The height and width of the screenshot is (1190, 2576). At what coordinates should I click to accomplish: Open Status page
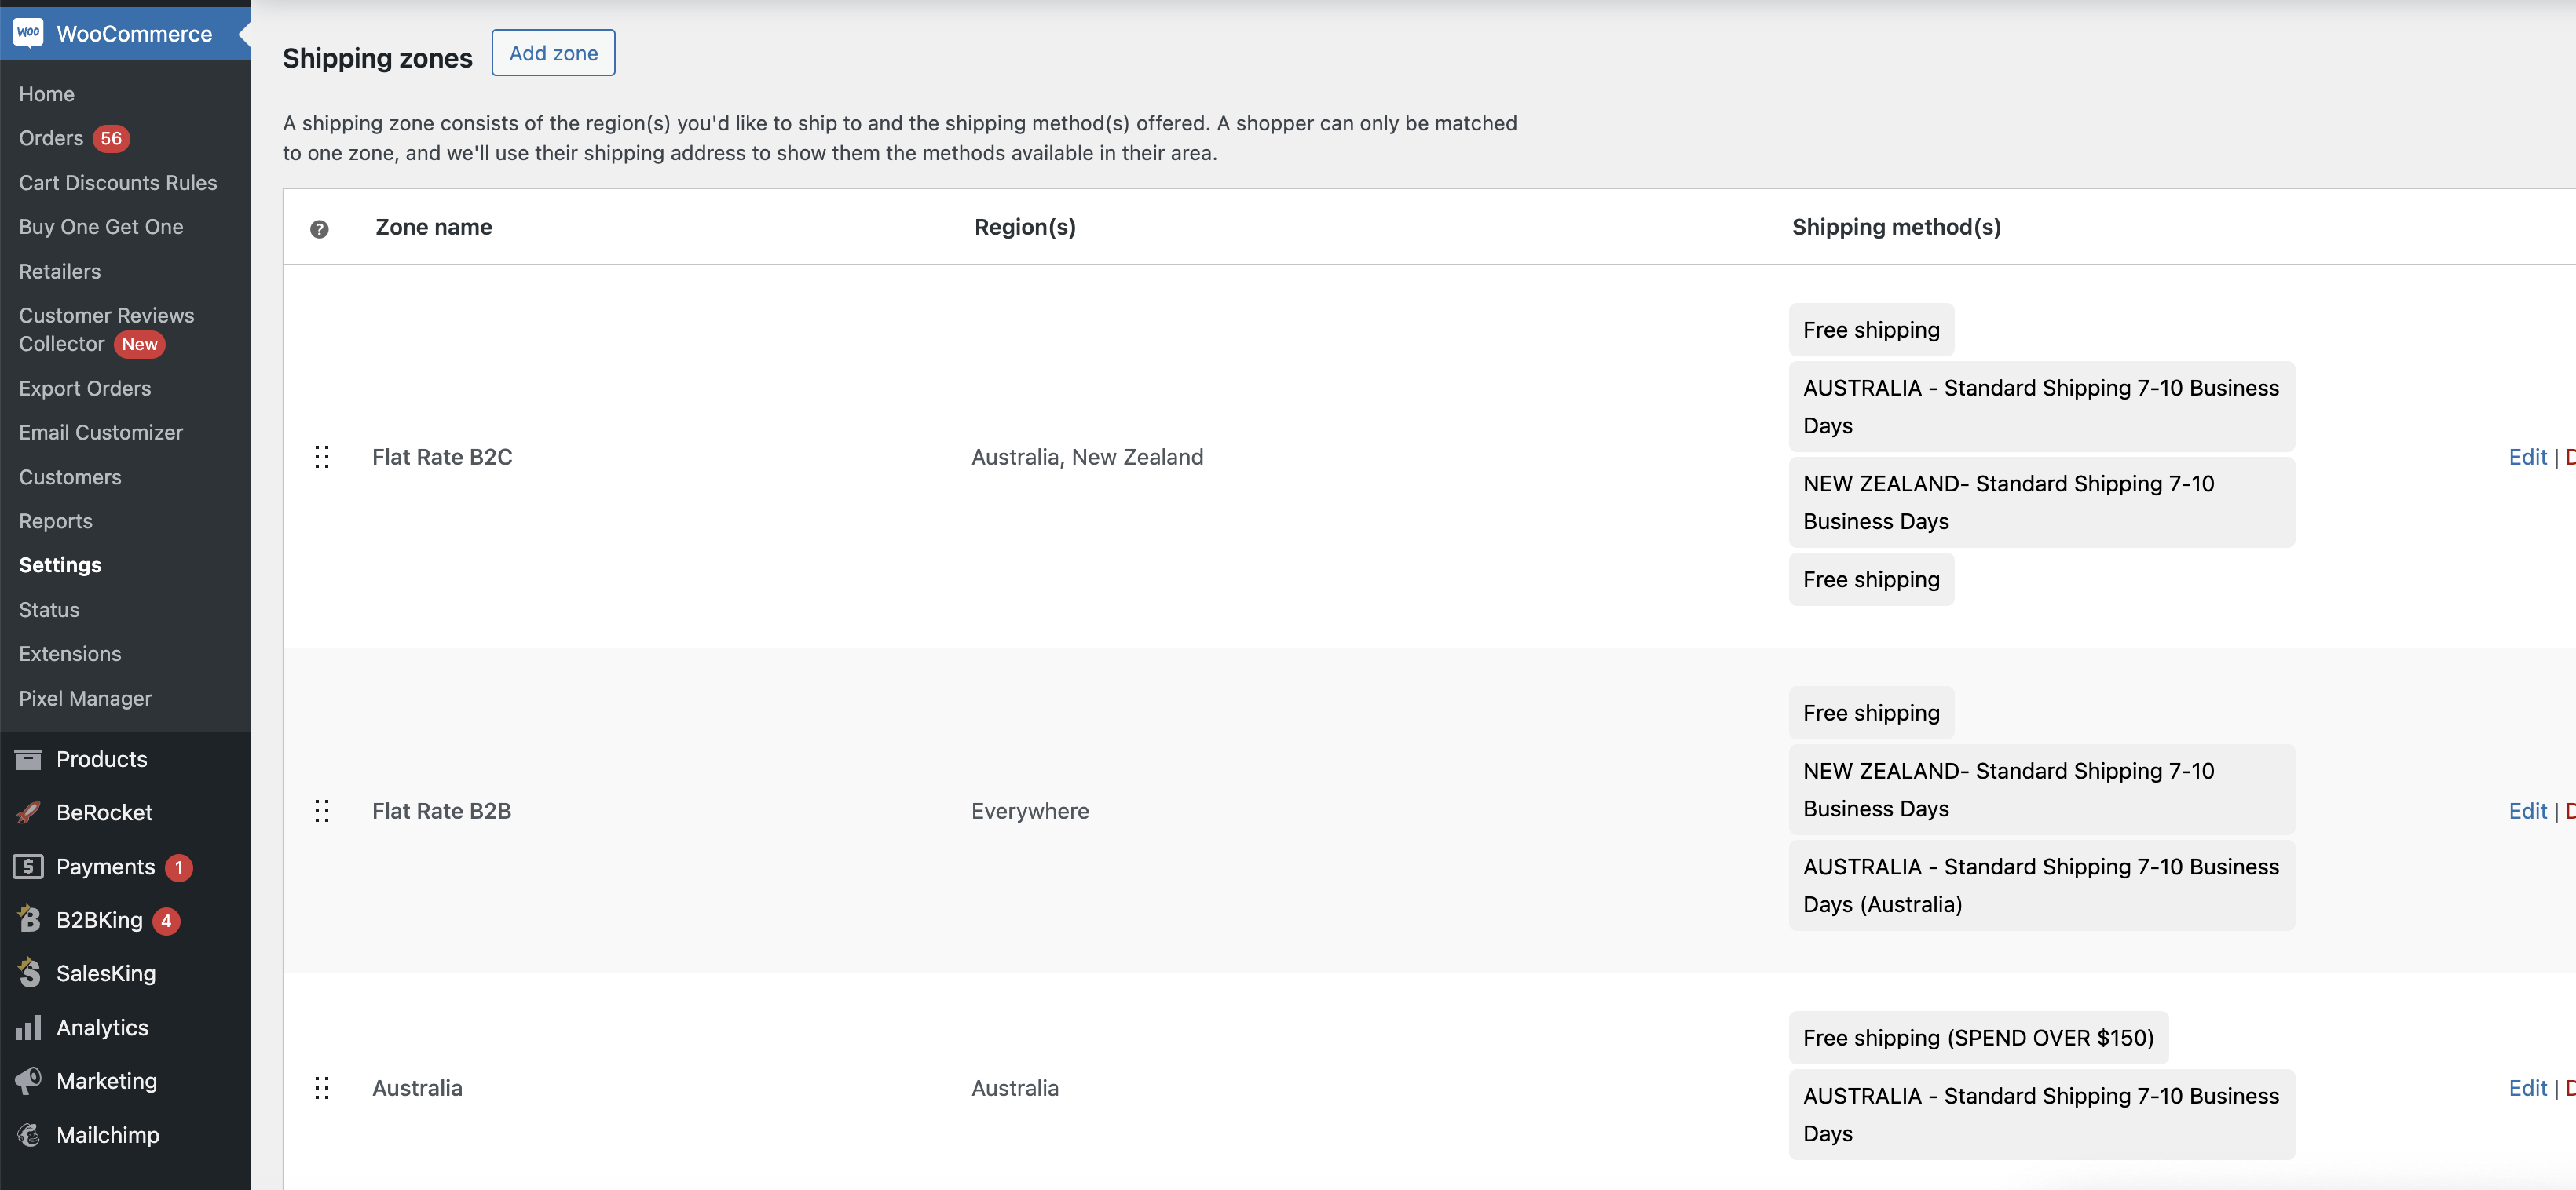pyautogui.click(x=49, y=609)
